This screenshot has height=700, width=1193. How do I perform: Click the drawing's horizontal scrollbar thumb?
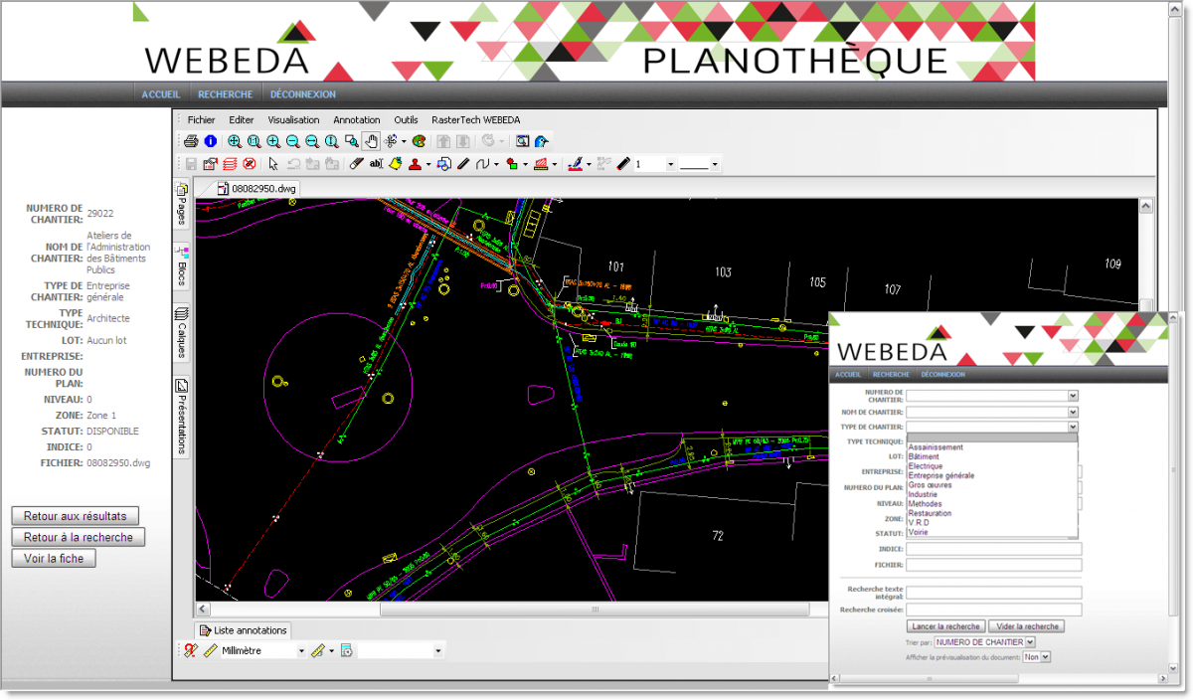tap(596, 609)
